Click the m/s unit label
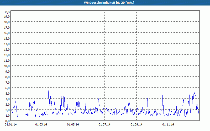210x131 pixels. tap(7, 12)
